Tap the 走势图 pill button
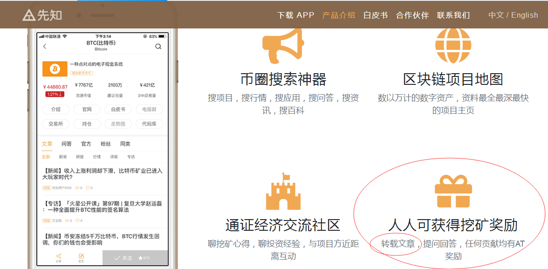Viewport: 548px width, 269px height. (118, 124)
